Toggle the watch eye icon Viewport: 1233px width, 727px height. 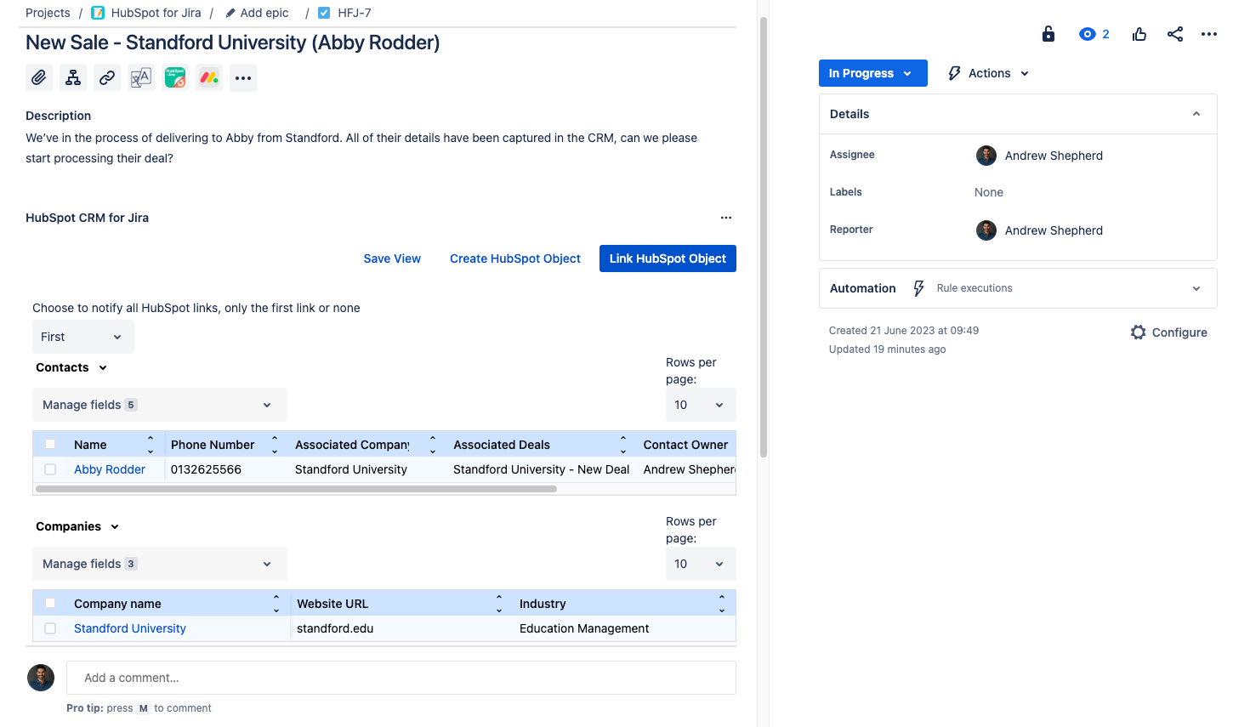(1088, 34)
